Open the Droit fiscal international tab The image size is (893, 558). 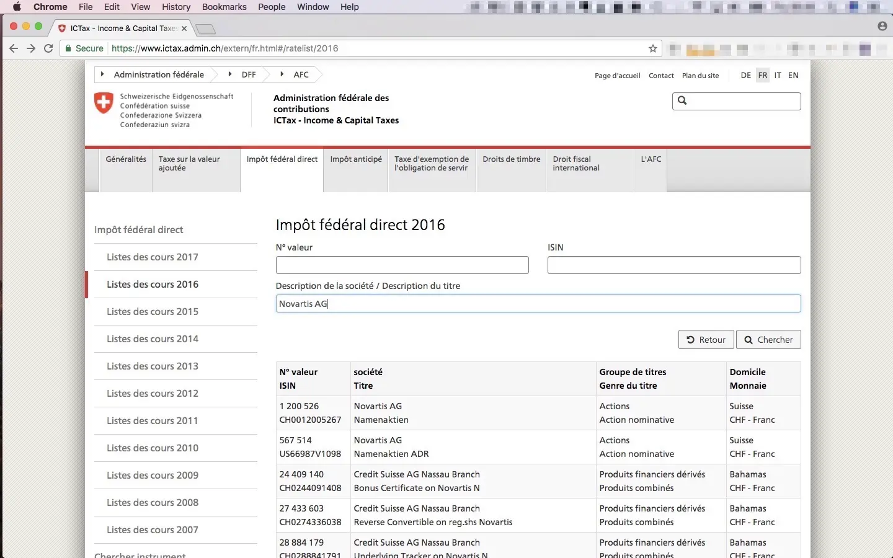[x=590, y=170]
